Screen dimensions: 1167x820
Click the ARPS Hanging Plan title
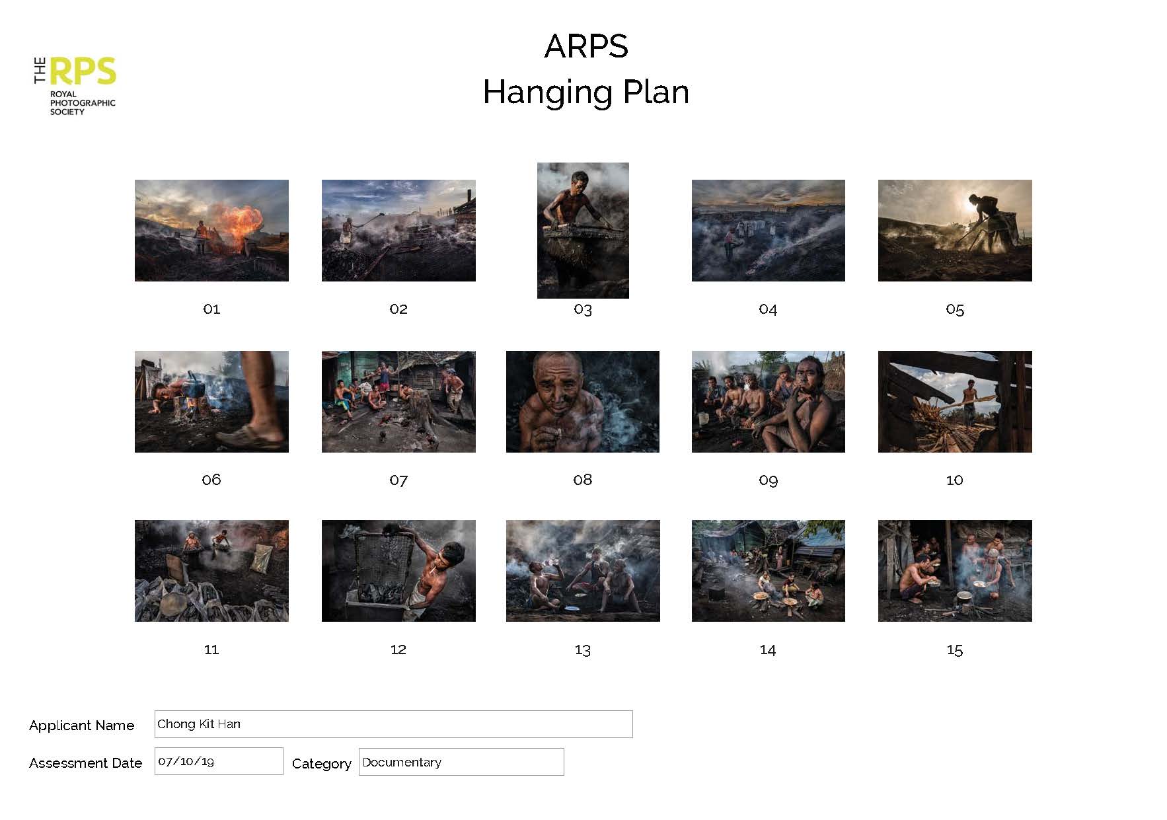point(585,69)
